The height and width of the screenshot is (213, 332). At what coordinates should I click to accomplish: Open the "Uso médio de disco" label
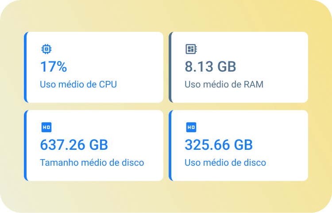(x=225, y=163)
